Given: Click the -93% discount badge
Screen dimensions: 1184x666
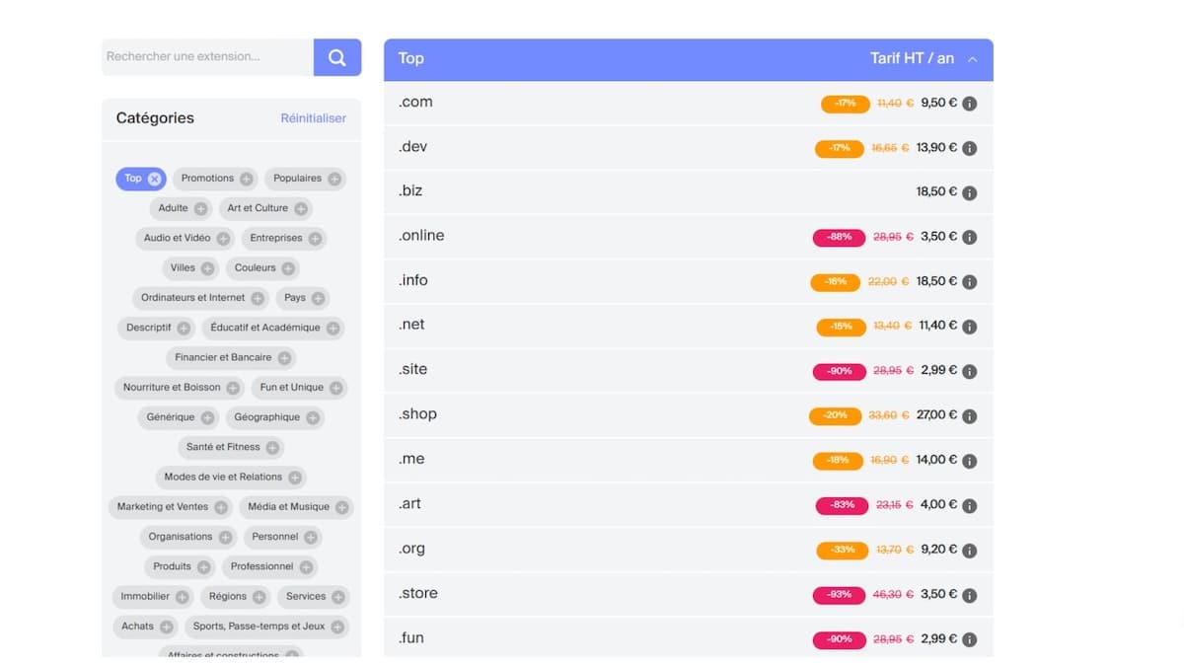Looking at the screenshot, I should pos(839,595).
